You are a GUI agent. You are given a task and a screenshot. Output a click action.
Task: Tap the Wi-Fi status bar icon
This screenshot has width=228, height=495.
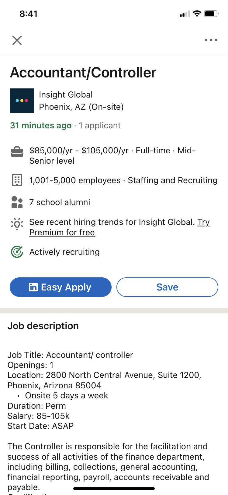pos(197,13)
